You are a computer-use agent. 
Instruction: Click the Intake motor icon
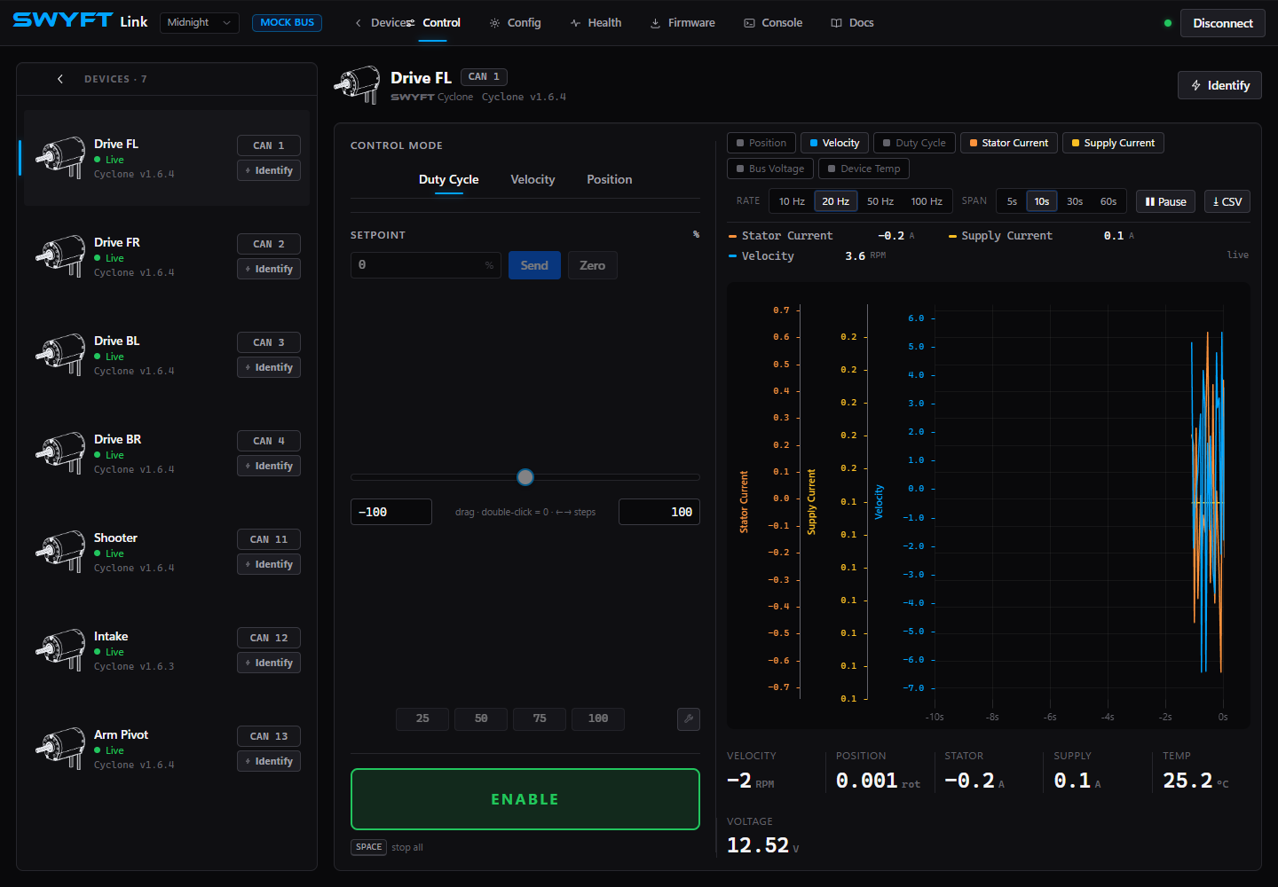(60, 650)
